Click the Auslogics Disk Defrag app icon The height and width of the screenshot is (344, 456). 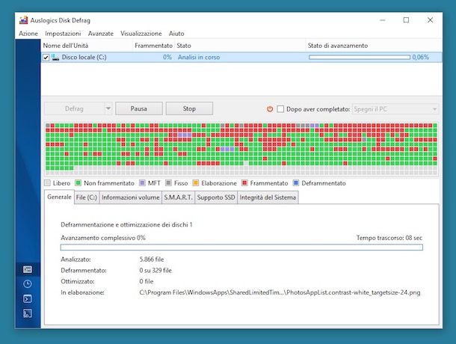click(x=23, y=20)
